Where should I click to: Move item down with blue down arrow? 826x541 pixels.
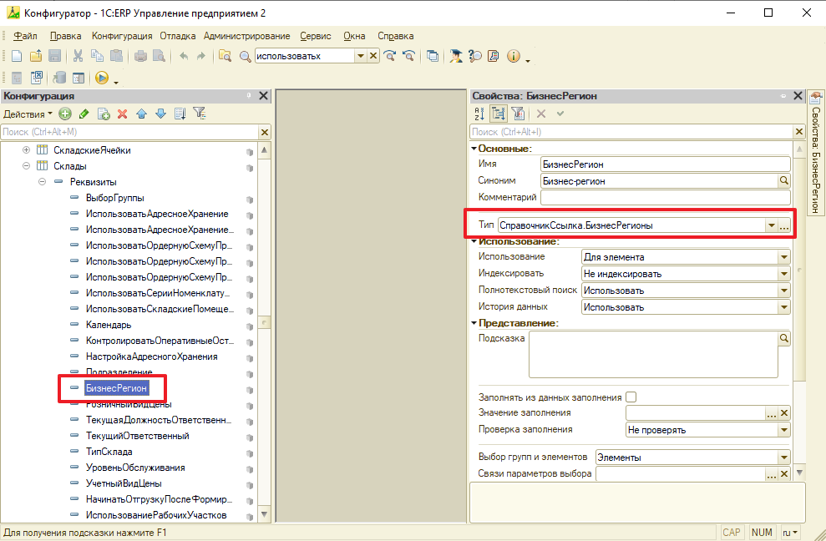pos(160,114)
